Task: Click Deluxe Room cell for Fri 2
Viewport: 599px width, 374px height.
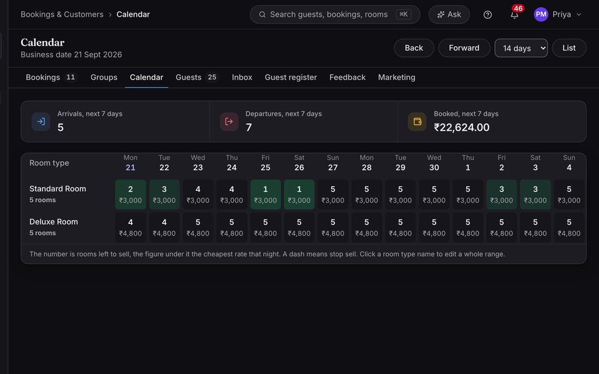Action: point(502,228)
